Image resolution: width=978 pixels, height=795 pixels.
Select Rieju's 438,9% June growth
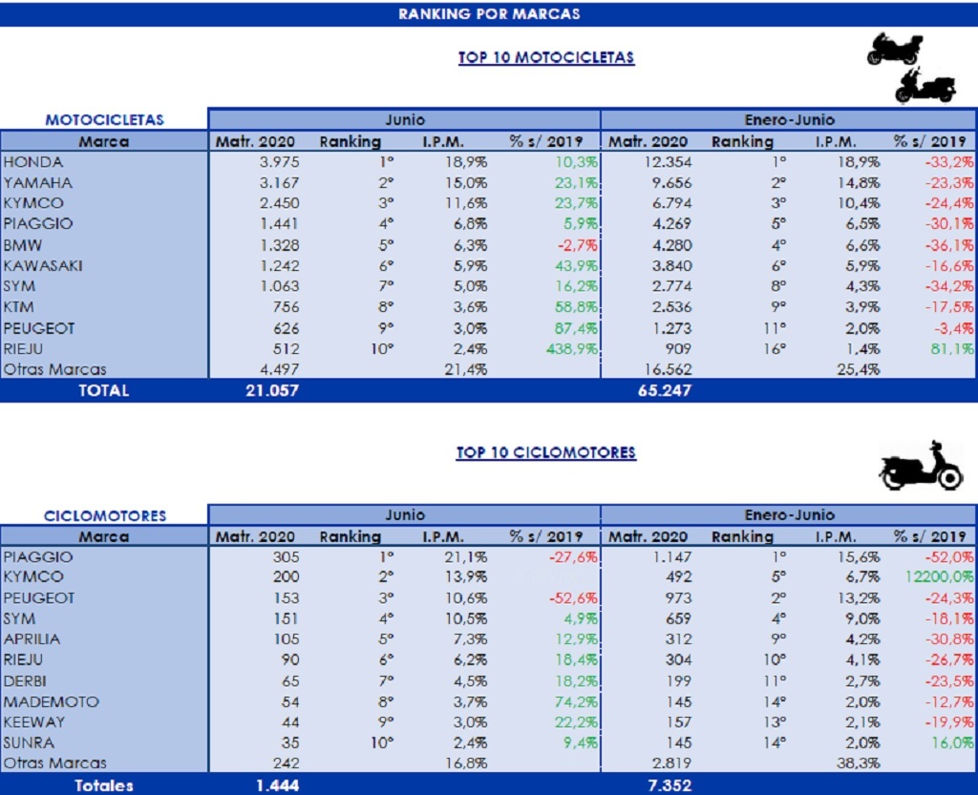571,349
